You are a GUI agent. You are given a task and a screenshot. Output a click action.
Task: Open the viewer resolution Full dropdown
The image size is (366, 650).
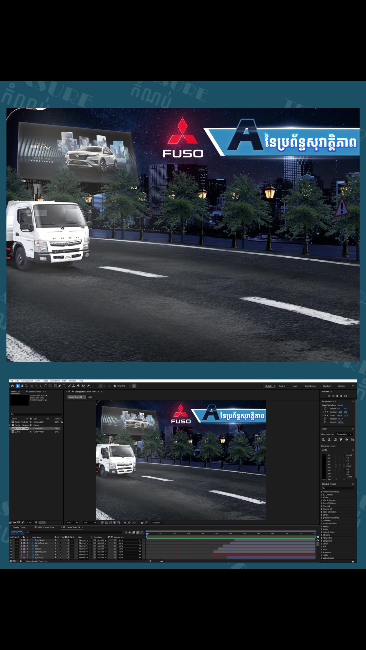click(x=90, y=523)
